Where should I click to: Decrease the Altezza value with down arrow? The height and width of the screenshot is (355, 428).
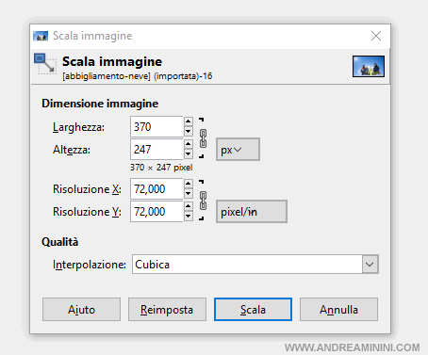[189, 153]
